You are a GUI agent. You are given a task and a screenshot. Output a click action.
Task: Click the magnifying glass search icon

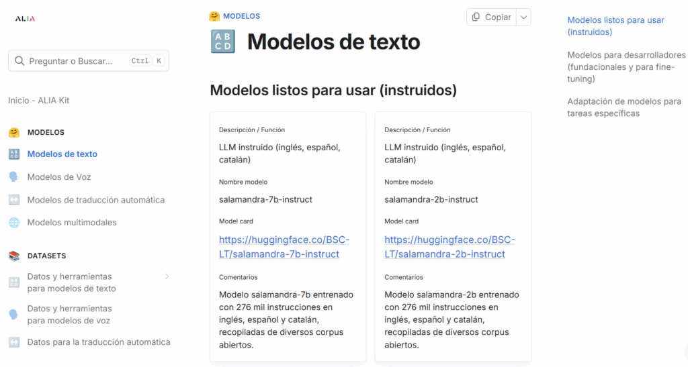(19, 61)
